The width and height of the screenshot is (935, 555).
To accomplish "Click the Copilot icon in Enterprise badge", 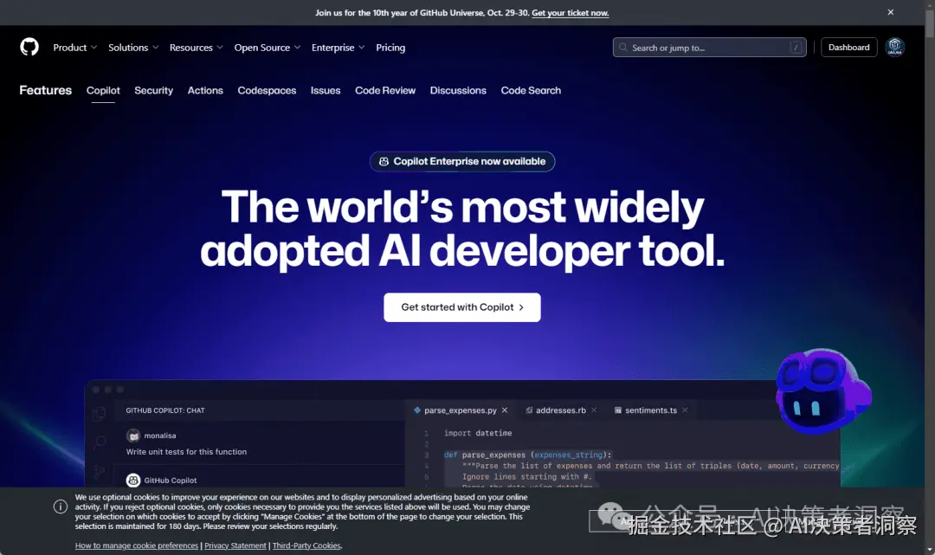I will pos(384,162).
